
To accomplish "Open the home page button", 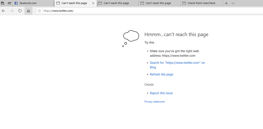I will pos(28,11).
